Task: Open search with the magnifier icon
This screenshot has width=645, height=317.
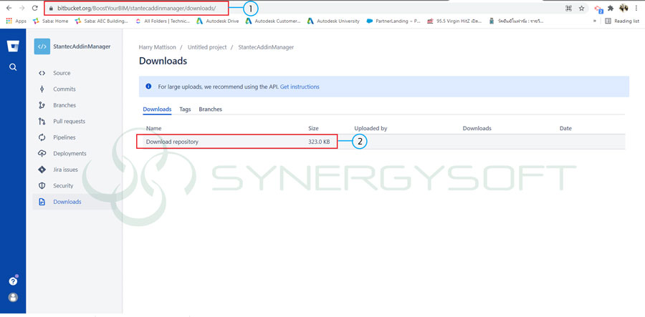Action: point(13,67)
